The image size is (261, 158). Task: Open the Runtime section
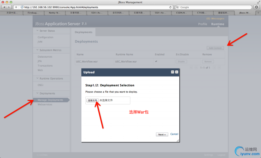pos(218,24)
